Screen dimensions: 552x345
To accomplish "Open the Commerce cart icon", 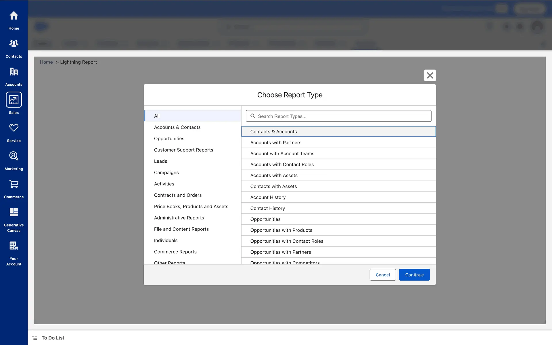I will pyautogui.click(x=14, y=184).
